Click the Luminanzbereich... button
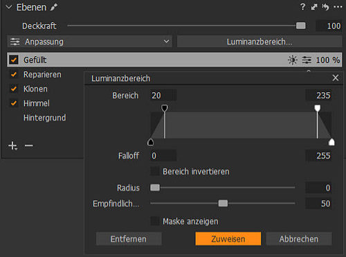 pyautogui.click(x=259, y=42)
